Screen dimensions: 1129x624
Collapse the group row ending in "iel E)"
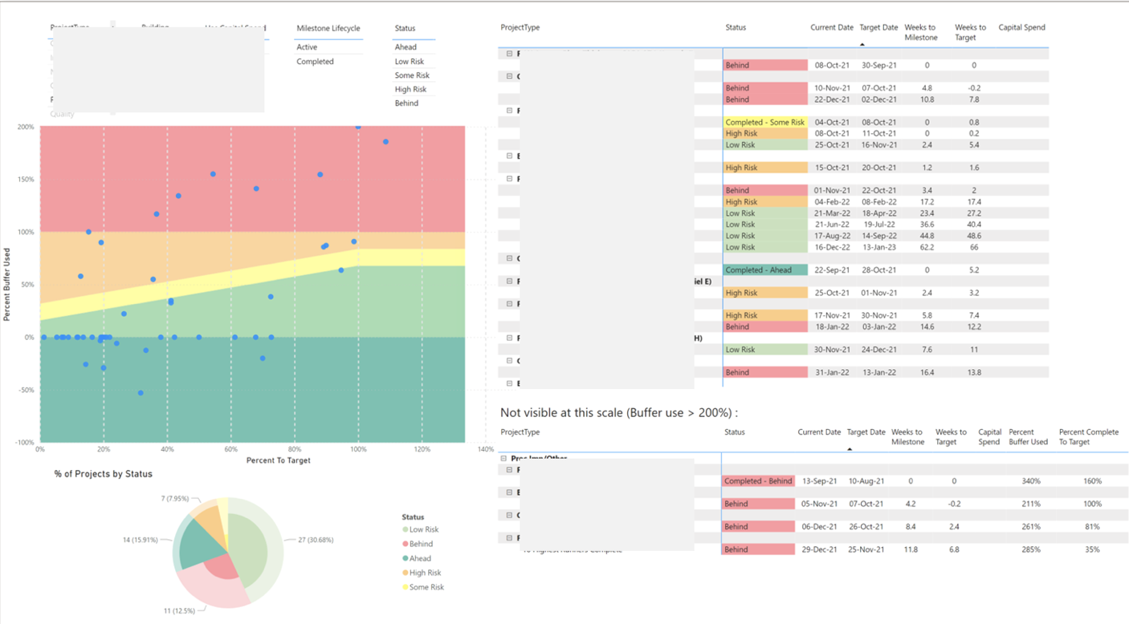click(509, 282)
